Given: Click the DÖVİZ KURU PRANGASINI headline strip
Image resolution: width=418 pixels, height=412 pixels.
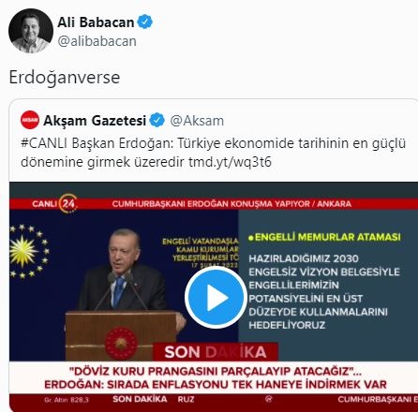Looking at the screenshot, I should click(x=216, y=377).
